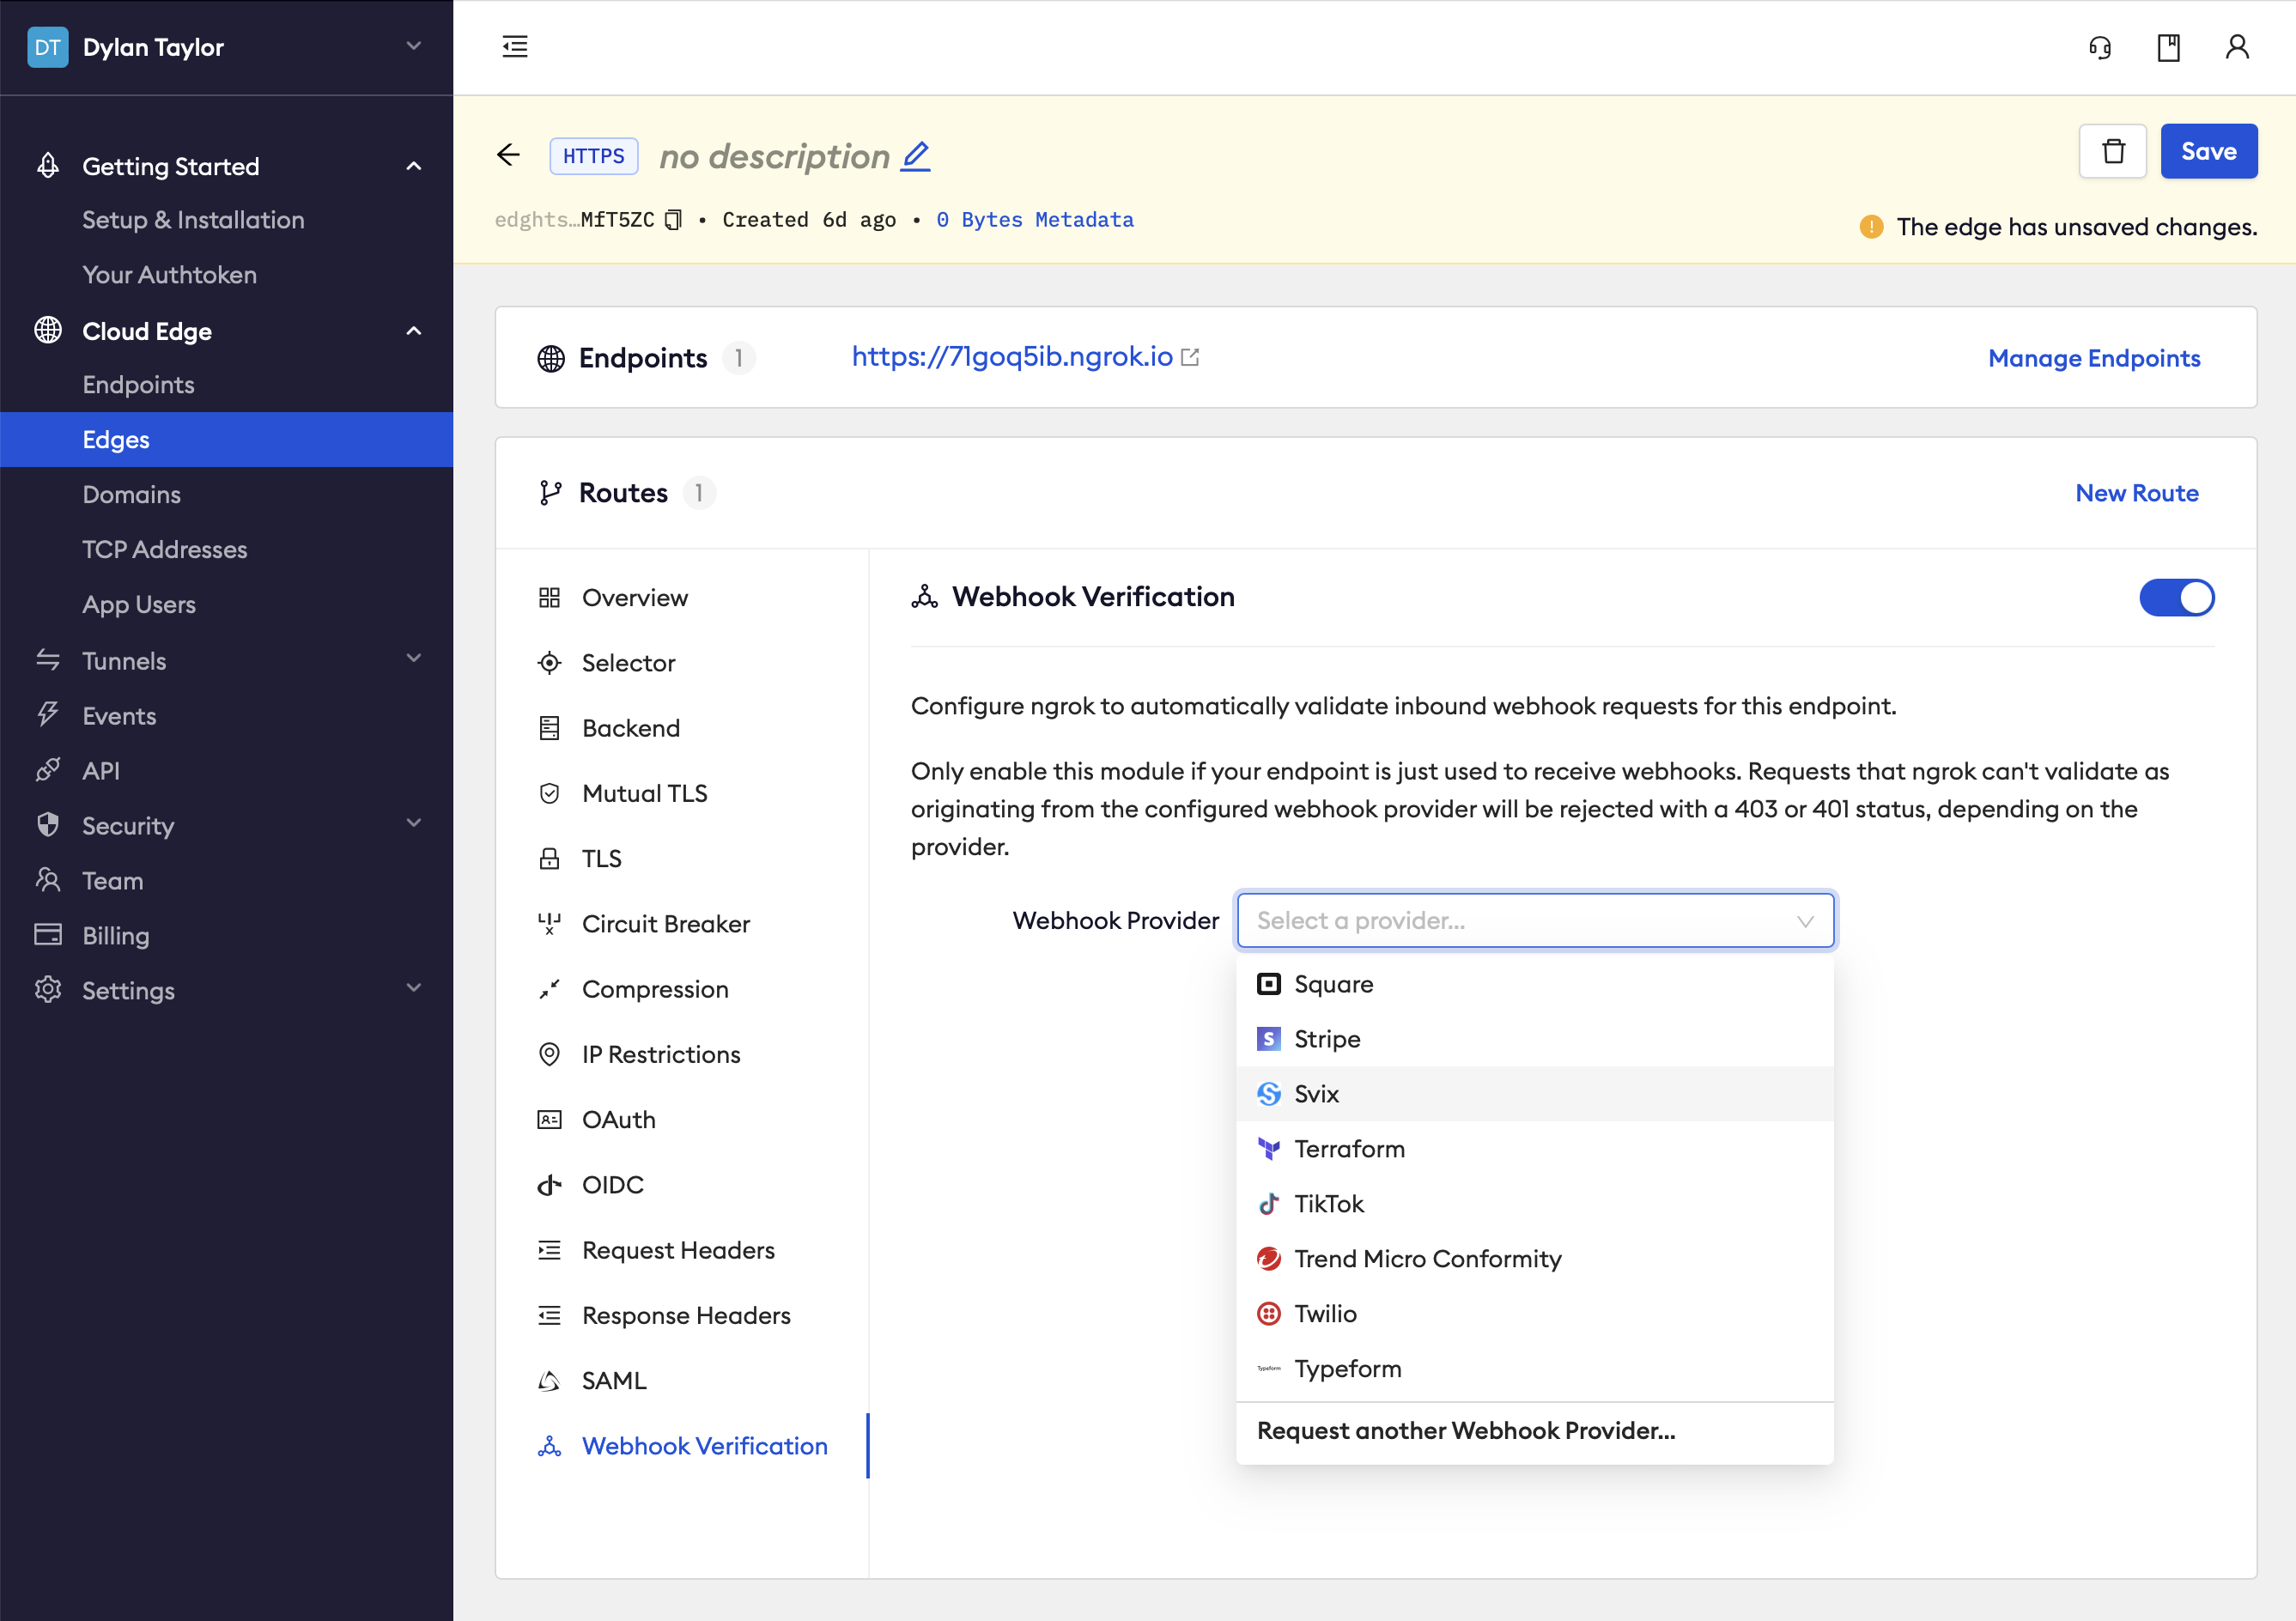2296x1621 pixels.
Task: Open the Domains page in sidebar
Action: [x=132, y=494]
